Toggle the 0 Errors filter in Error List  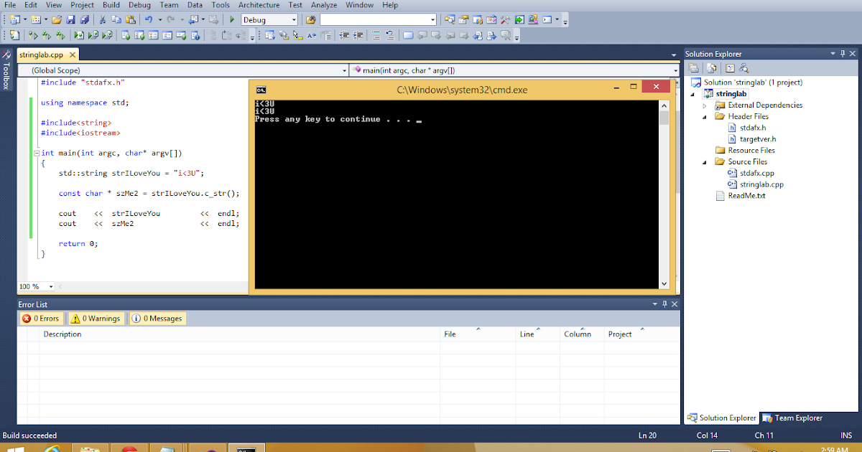pyautogui.click(x=41, y=318)
